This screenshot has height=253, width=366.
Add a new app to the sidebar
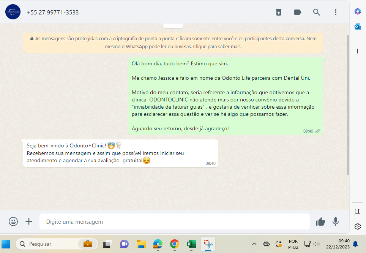(x=358, y=51)
